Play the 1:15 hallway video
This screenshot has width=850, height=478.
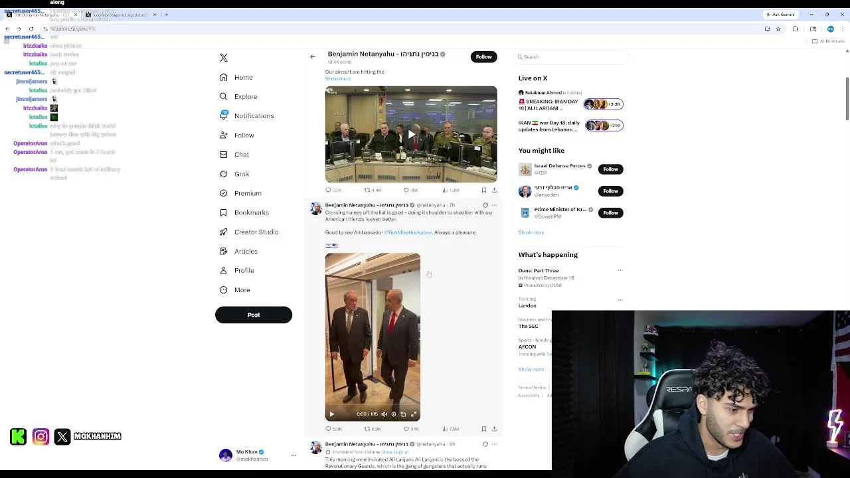pos(332,414)
